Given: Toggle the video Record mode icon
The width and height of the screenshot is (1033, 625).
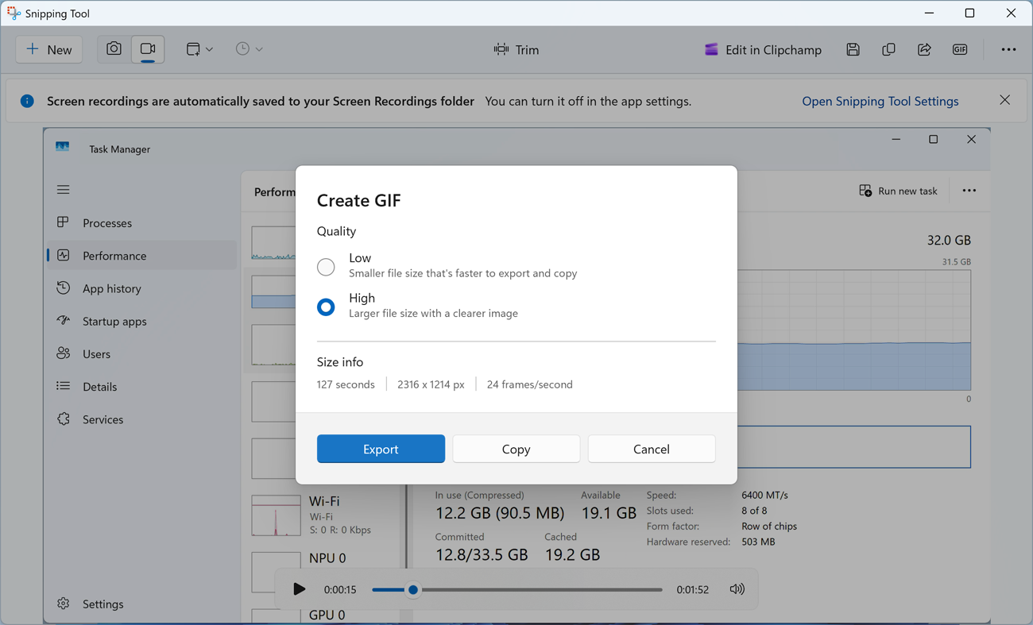Looking at the screenshot, I should [x=148, y=49].
